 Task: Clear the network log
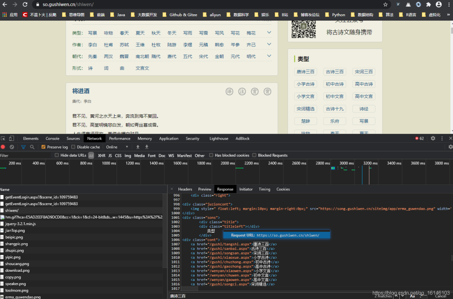12,147
